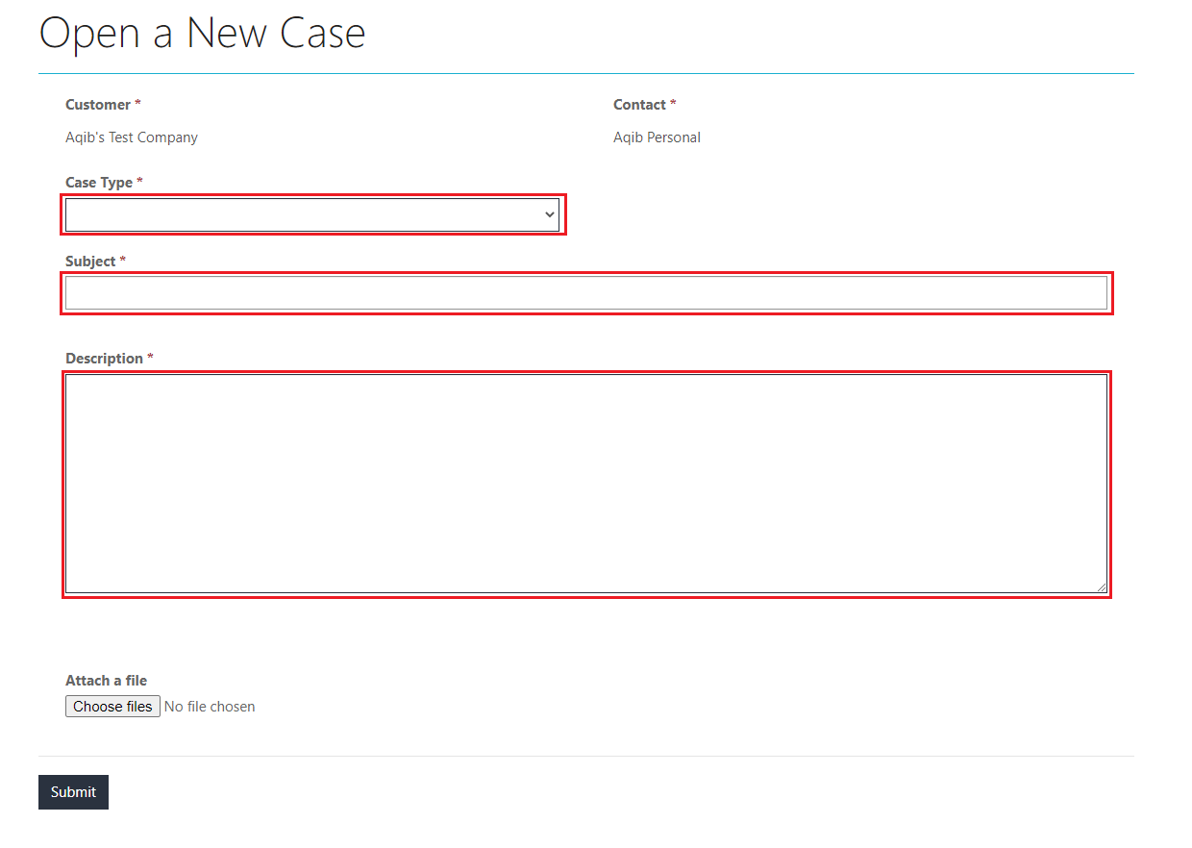Open the Aqib Personal contact link
The width and height of the screenshot is (1192, 848).
(657, 137)
